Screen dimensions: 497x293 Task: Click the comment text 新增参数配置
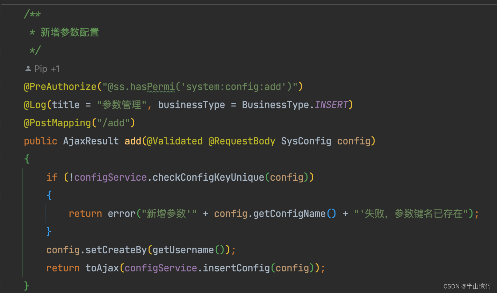click(x=70, y=32)
